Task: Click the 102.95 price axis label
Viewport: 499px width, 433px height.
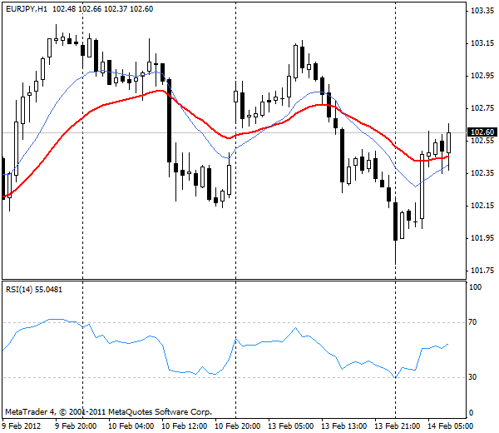Action: coord(482,76)
